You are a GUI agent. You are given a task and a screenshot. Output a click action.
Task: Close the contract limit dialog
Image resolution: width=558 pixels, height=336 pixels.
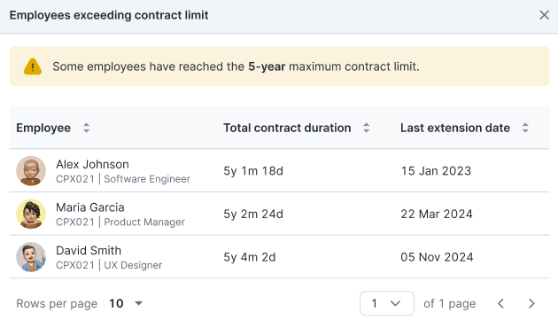pos(544,15)
